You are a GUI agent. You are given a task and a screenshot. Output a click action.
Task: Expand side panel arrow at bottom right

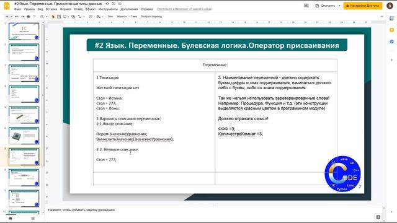click(391, 212)
